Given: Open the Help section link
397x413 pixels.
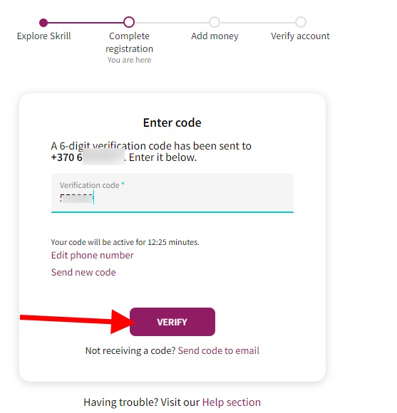Looking at the screenshot, I should [231, 402].
